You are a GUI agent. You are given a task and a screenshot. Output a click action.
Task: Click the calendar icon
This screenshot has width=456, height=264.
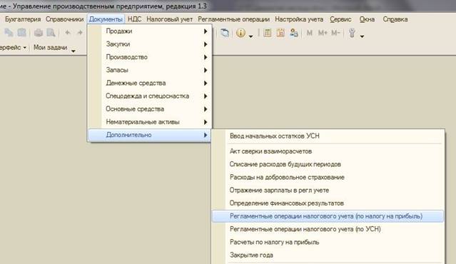pos(280,33)
